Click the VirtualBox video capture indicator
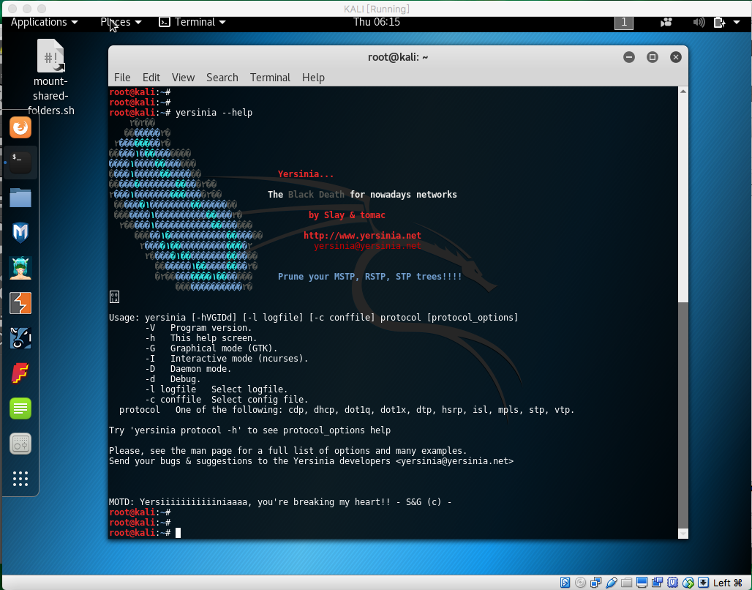752x590 pixels. (x=657, y=583)
